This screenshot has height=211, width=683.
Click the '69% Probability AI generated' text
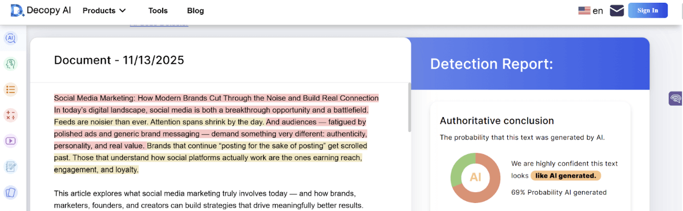point(559,192)
